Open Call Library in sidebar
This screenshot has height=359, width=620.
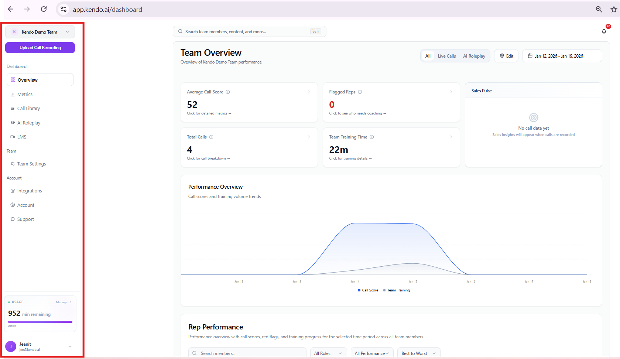coord(28,109)
